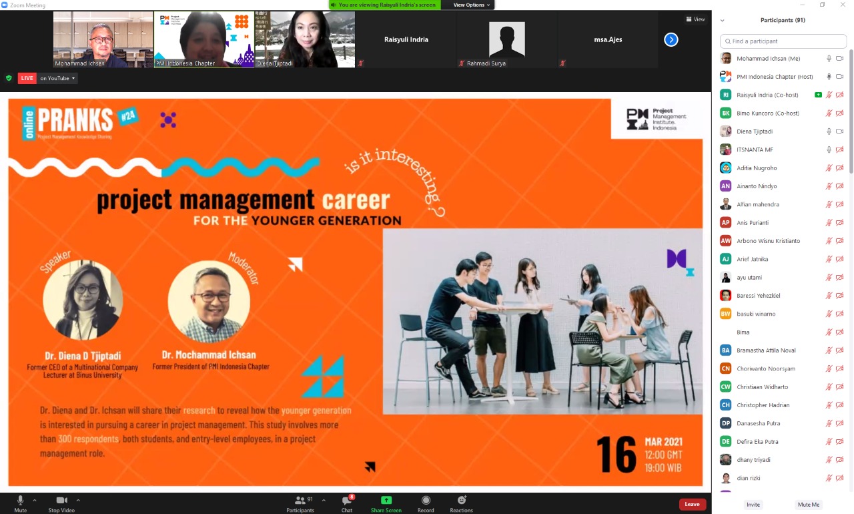Toggle Stop Video camera button

pyautogui.click(x=61, y=501)
